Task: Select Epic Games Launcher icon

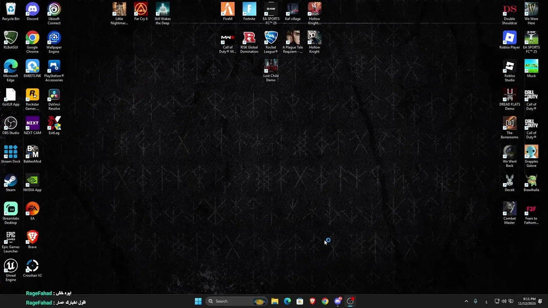Action: point(11,242)
